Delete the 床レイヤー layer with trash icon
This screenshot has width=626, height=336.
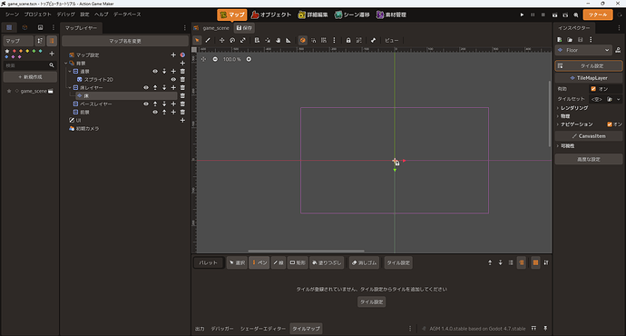(x=182, y=87)
